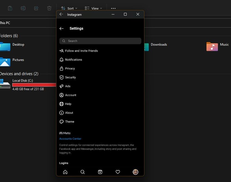Select the Local Disk (C:) drive icon
Screen dimensions: 231x182
[x=5, y=84]
